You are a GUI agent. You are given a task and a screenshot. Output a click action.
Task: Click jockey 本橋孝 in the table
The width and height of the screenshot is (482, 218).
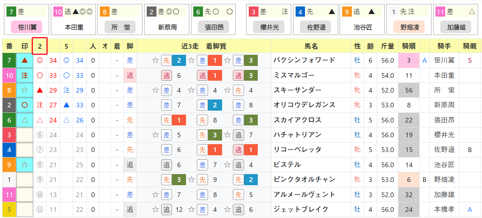pyautogui.click(x=444, y=209)
